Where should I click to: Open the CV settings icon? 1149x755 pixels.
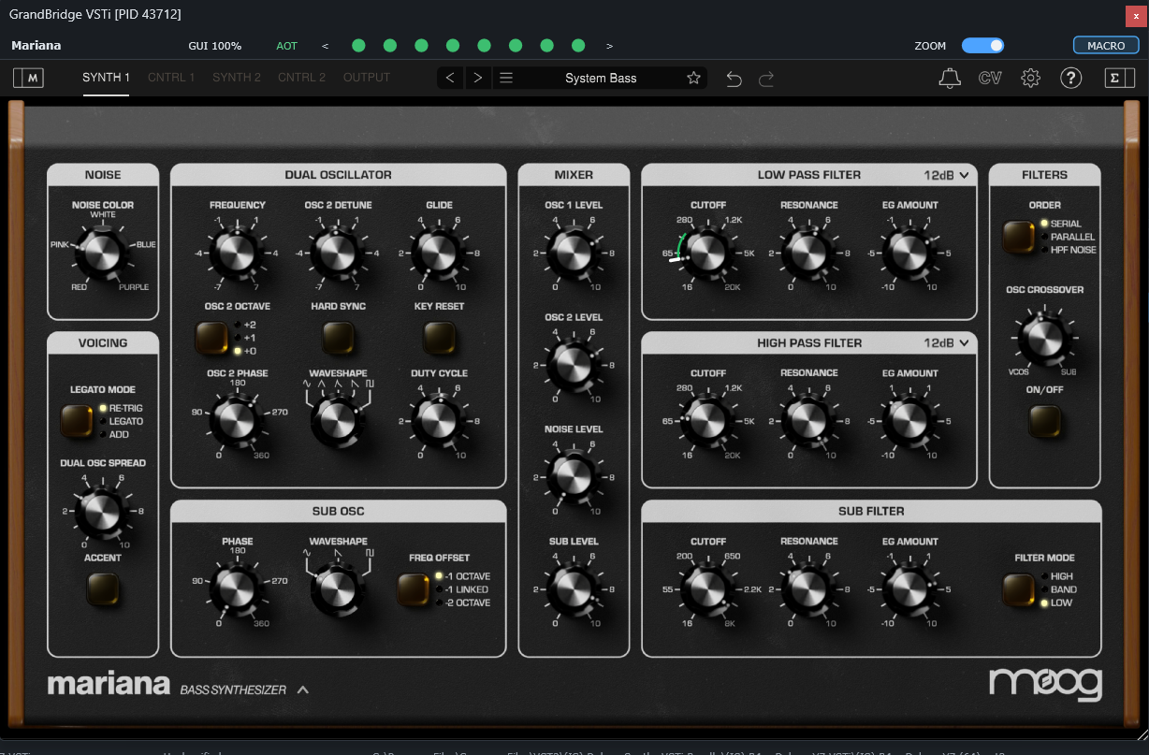tap(990, 79)
